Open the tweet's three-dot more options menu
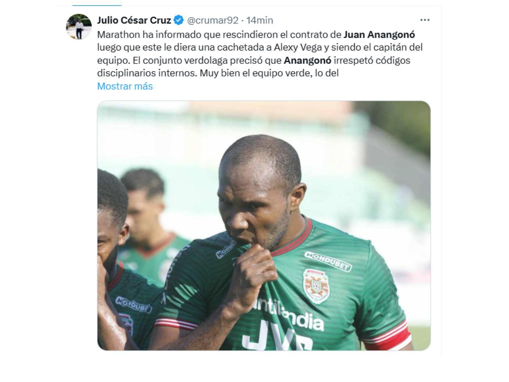The width and height of the screenshot is (509, 382). point(425,20)
